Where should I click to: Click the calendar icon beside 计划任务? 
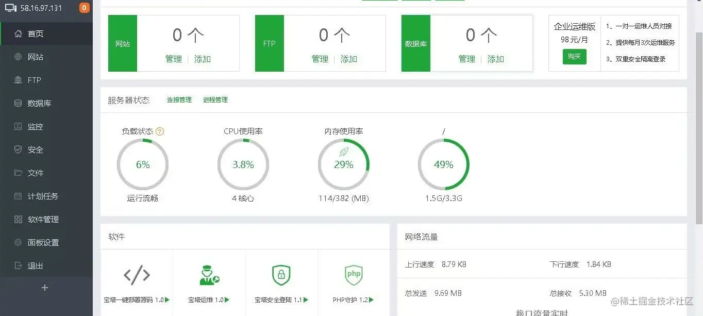click(18, 196)
